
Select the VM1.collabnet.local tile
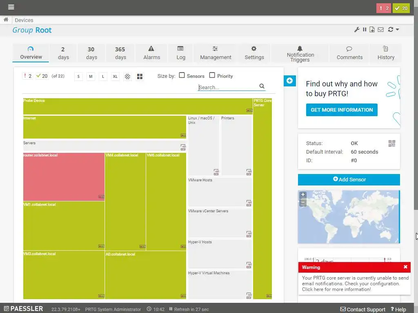click(x=64, y=226)
